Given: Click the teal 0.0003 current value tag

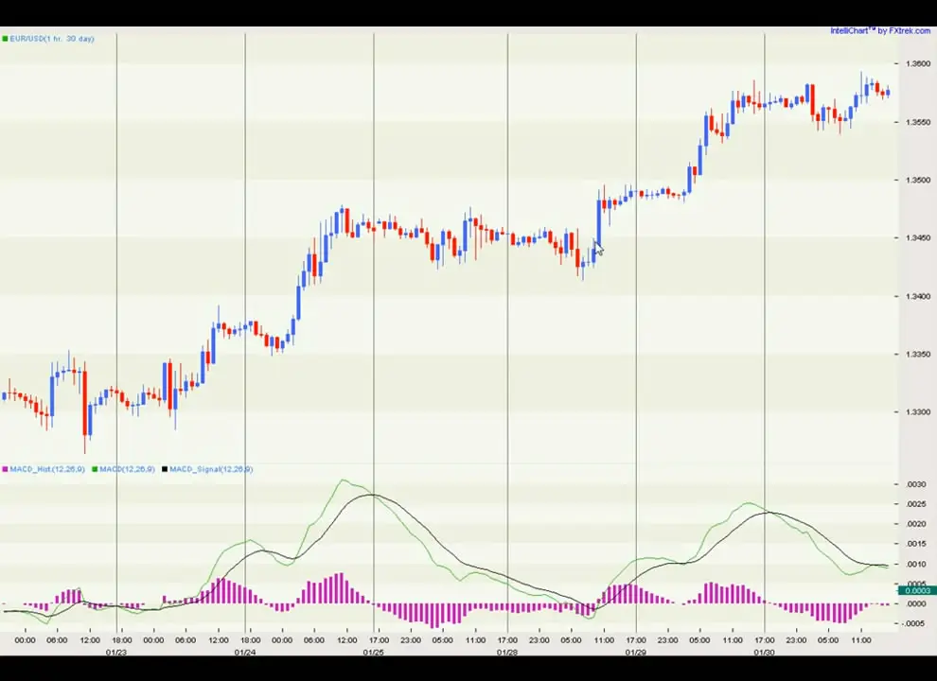Looking at the screenshot, I should [917, 591].
